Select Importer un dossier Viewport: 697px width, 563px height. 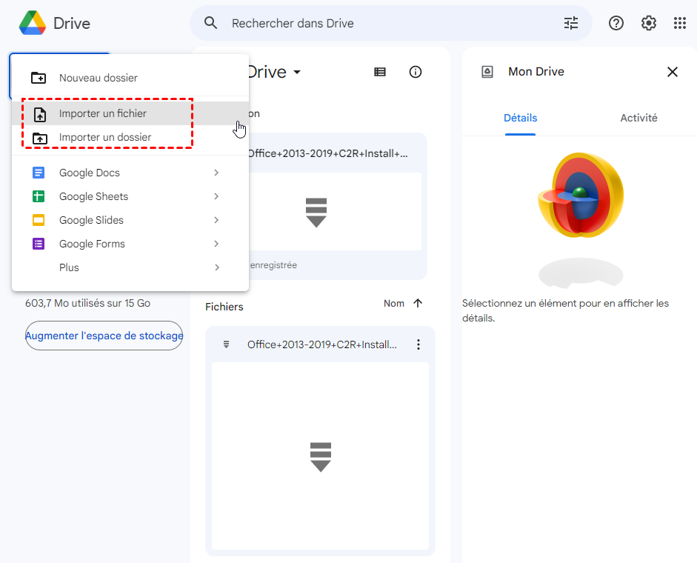point(130,137)
